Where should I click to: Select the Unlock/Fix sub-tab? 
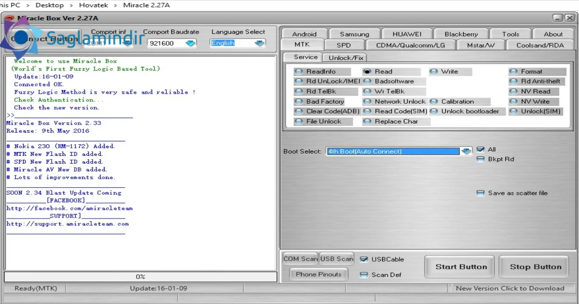[346, 57]
